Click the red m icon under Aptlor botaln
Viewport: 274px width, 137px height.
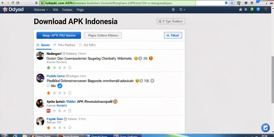[x=49, y=111]
